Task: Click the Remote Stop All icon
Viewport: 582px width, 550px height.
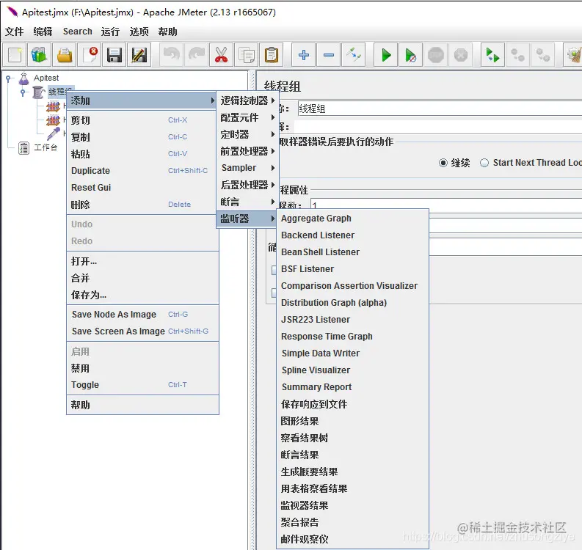Action: click(x=517, y=55)
